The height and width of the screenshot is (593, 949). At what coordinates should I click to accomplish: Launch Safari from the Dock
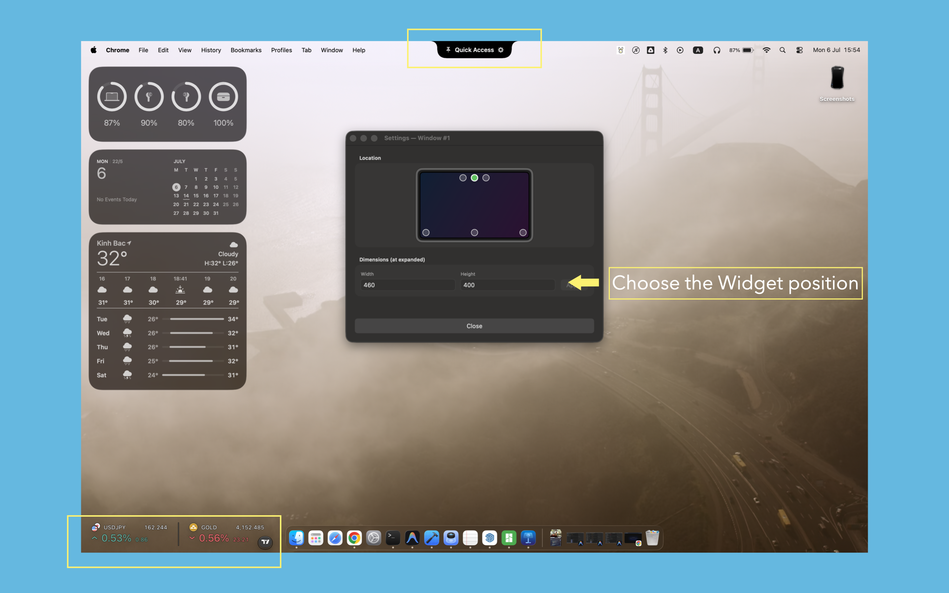point(335,538)
